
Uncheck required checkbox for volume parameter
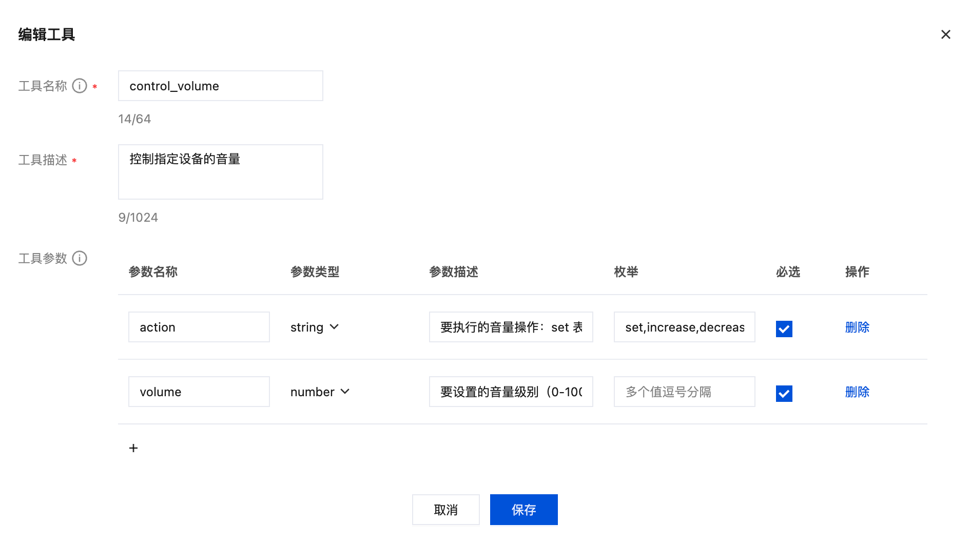[784, 393]
